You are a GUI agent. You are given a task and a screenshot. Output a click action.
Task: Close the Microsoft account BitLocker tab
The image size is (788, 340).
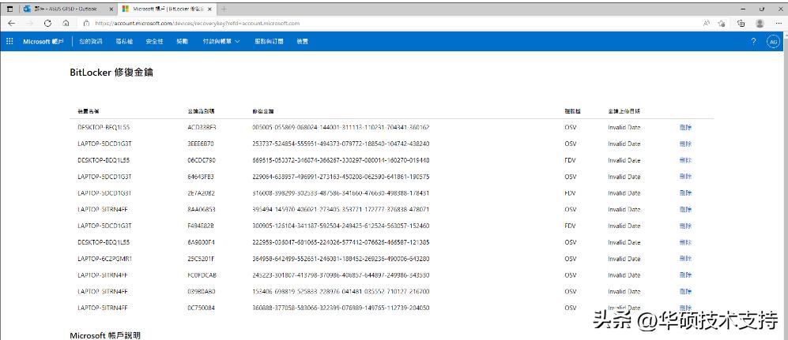tap(211, 9)
